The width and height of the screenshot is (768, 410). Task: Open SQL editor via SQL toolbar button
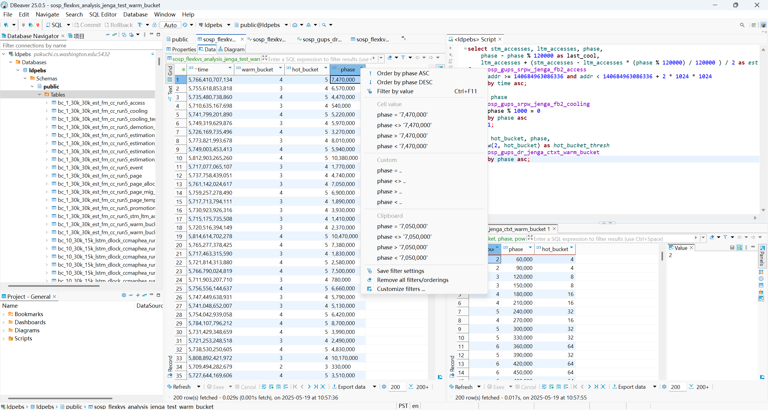(54, 25)
